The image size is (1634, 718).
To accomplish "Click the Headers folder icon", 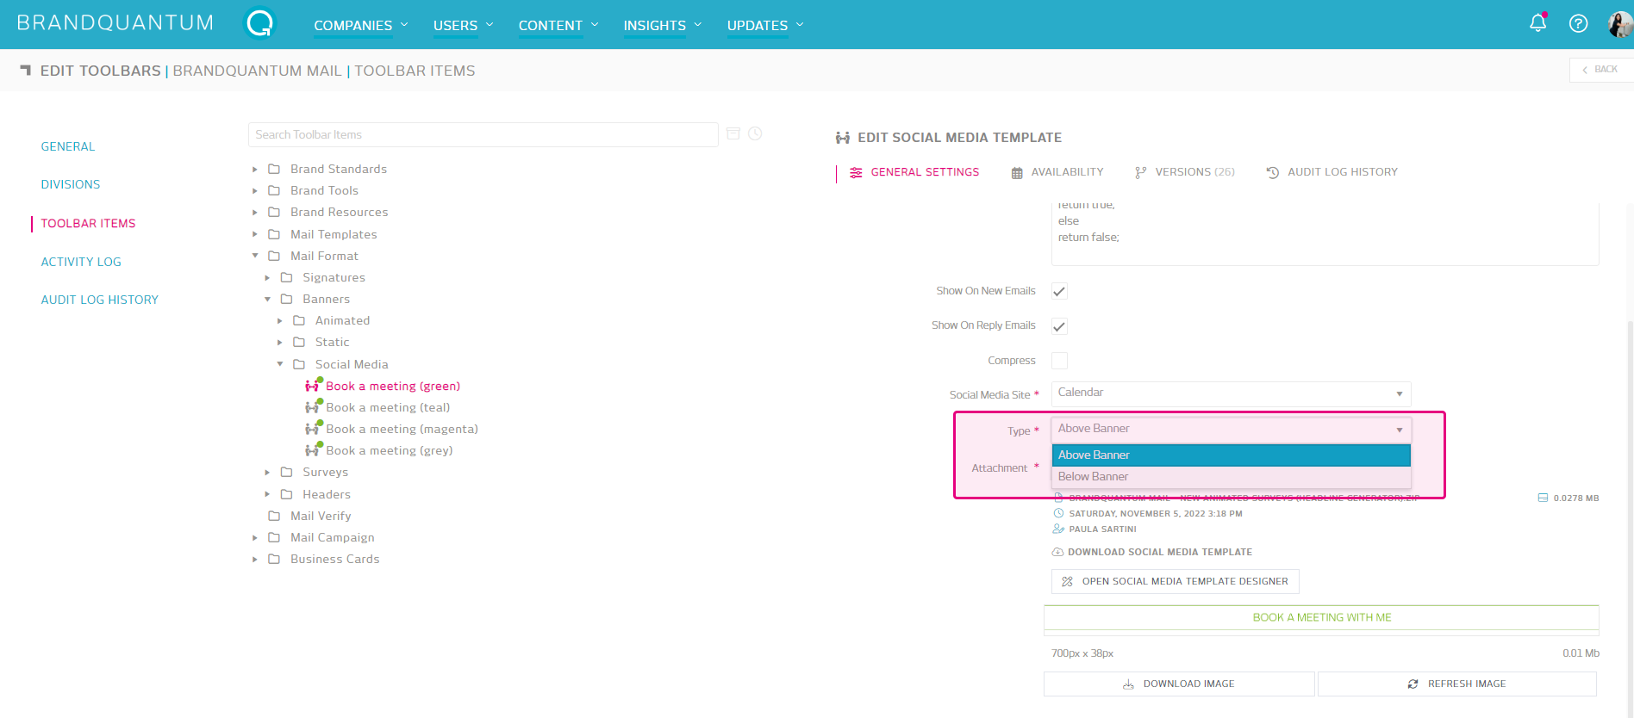I will click(x=287, y=494).
